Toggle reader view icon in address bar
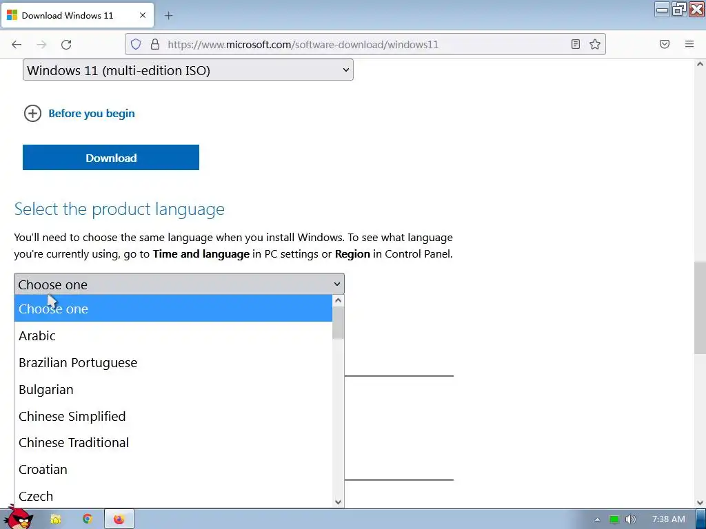706x529 pixels. [x=575, y=44]
